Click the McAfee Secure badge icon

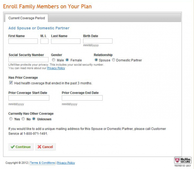(x=183, y=161)
